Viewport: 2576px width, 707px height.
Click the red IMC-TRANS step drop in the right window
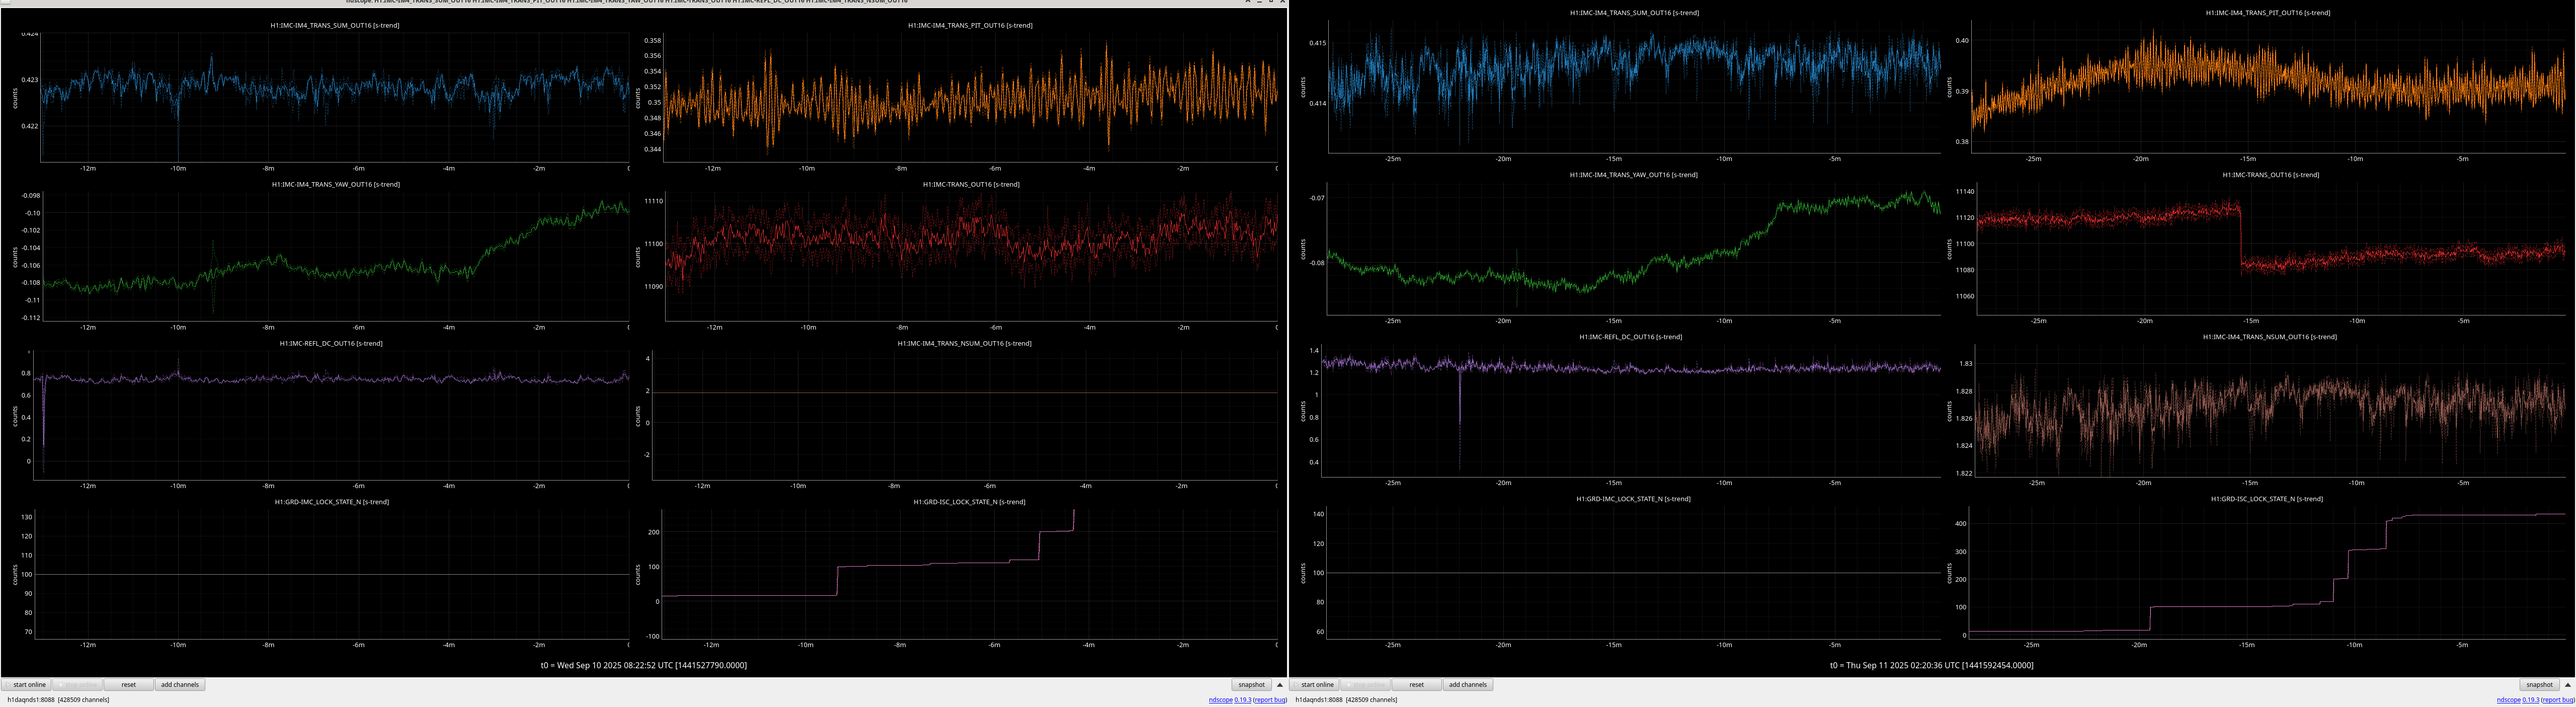[x=2241, y=238]
